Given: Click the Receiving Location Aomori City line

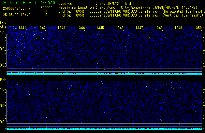Looking at the screenshot, I should coord(128,7).
